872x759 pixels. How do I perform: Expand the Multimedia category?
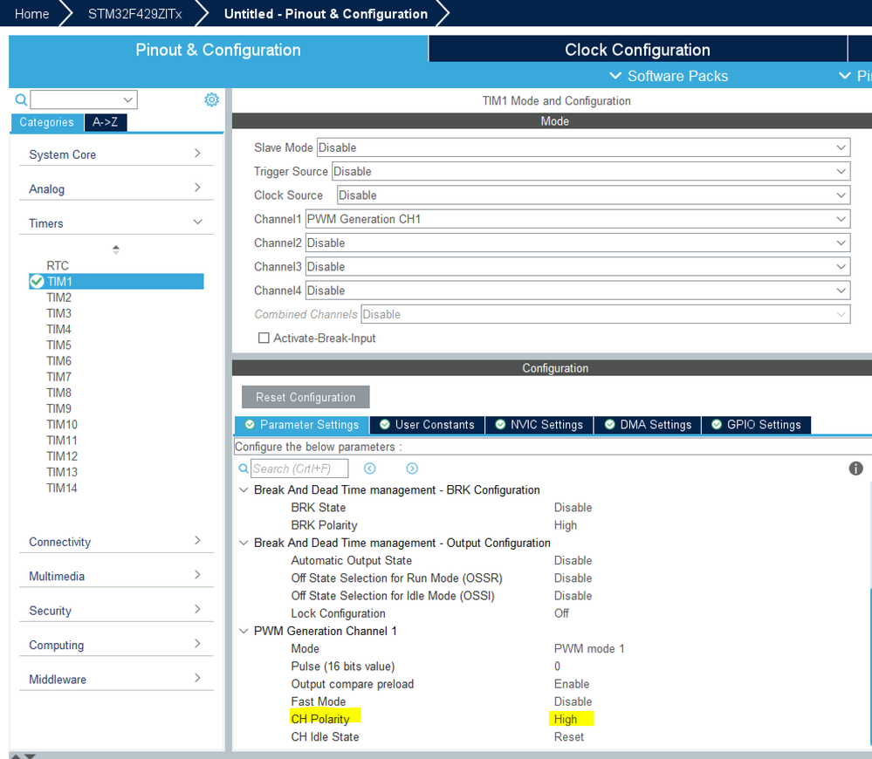(116, 576)
